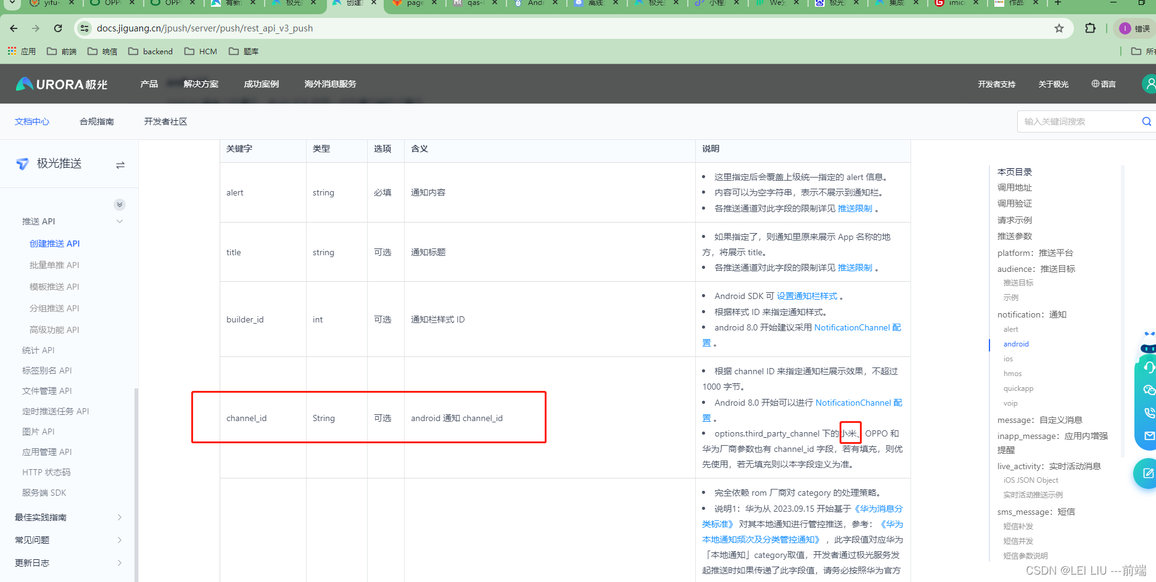Jump to message:自定义消息 in contents

coord(1039,420)
